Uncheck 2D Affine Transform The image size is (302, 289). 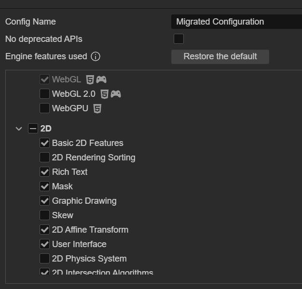44,230
